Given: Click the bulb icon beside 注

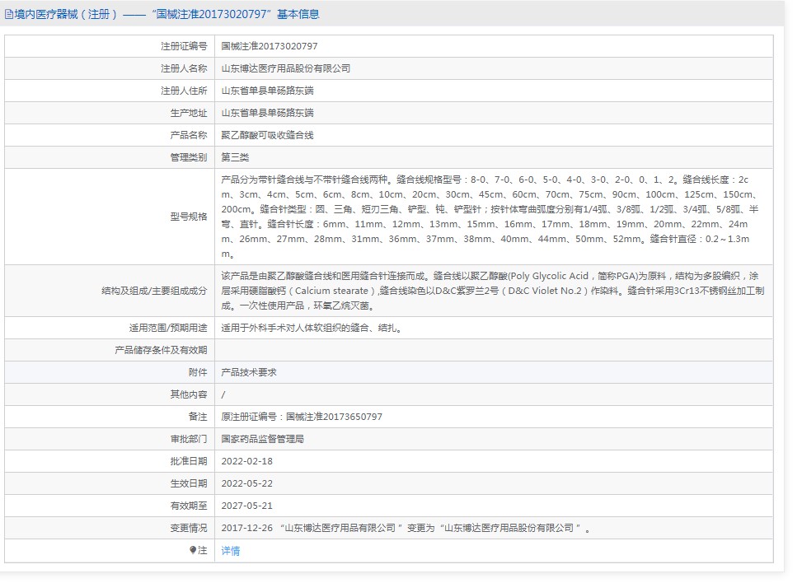Looking at the screenshot, I should (193, 550).
